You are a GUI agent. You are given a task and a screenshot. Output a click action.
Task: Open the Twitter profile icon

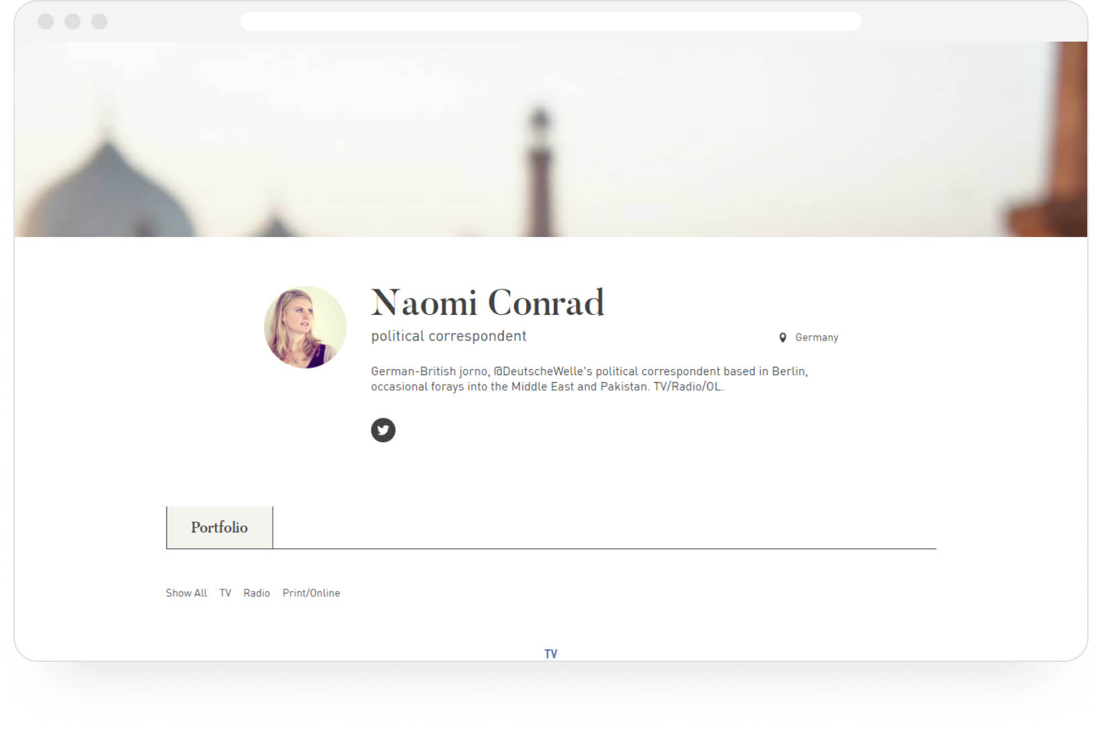(383, 430)
